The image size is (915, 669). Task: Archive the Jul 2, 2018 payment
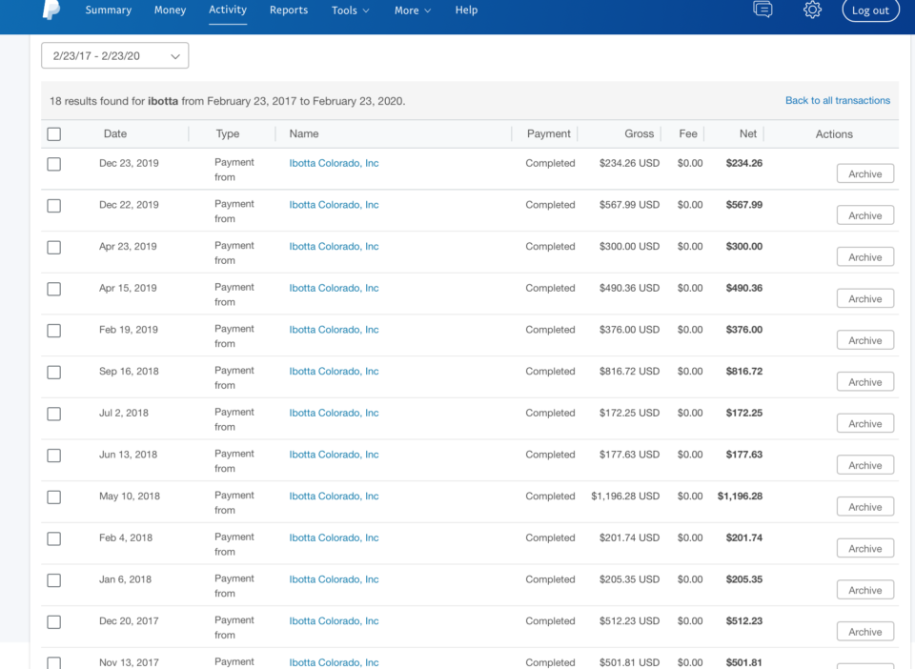coord(864,423)
